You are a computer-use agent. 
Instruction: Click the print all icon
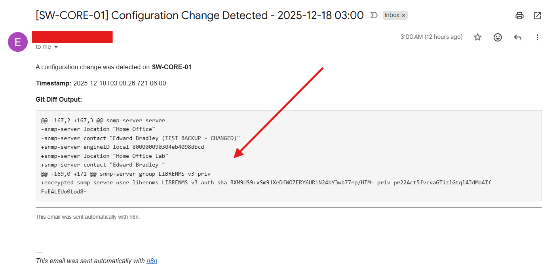[519, 16]
